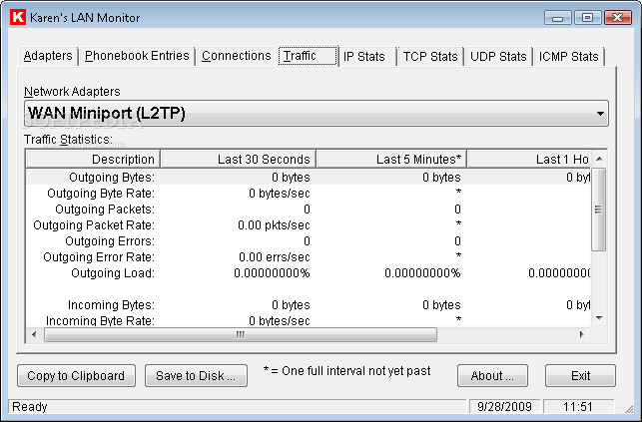
Task: Open the Phonebook Entries tab
Action: pyautogui.click(x=137, y=56)
